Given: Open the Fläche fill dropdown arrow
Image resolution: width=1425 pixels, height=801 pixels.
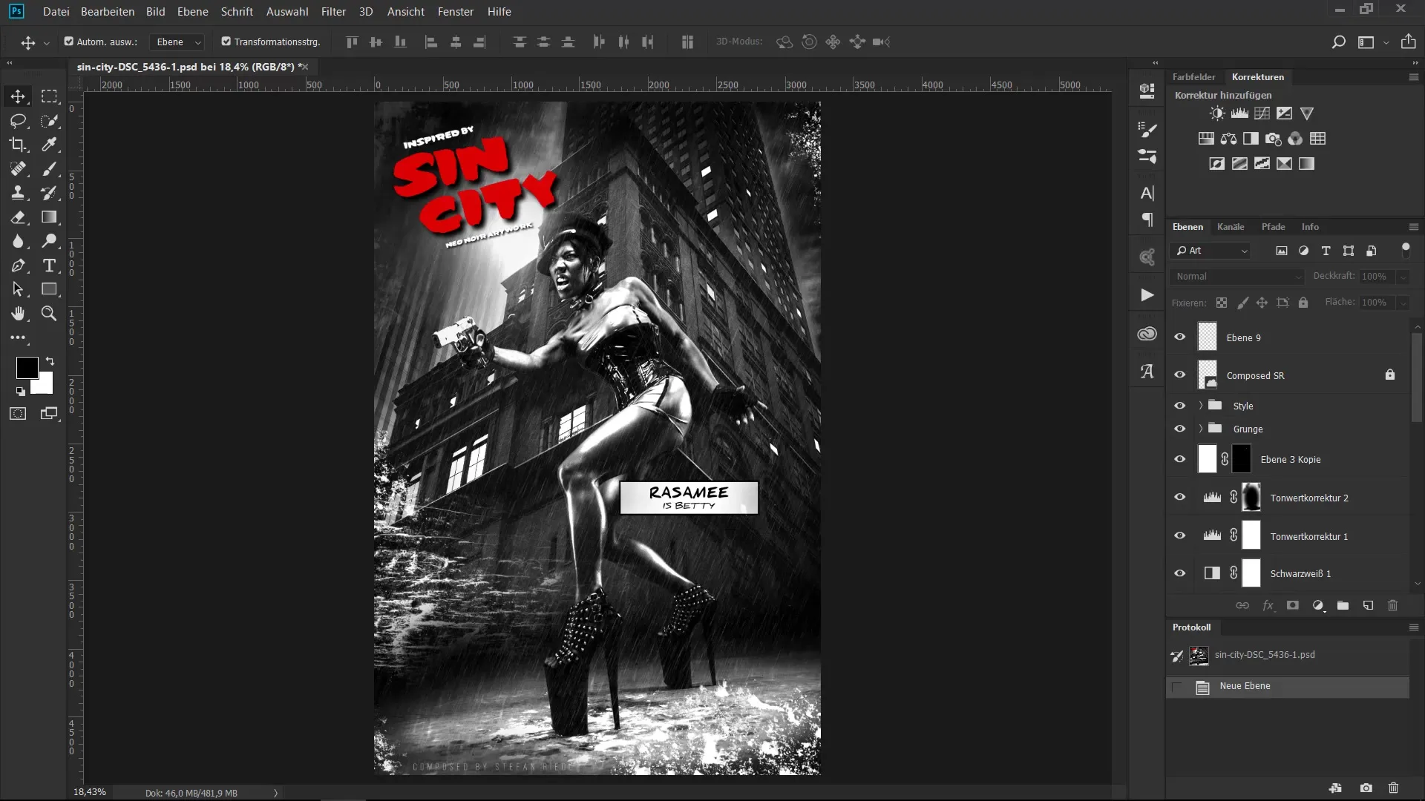Looking at the screenshot, I should coord(1403,303).
